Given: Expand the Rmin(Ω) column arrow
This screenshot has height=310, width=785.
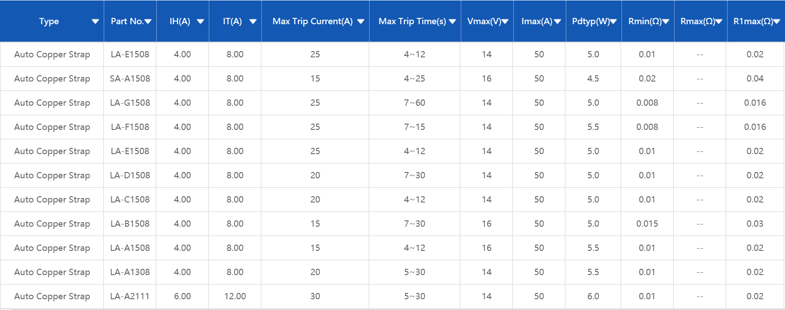Looking at the screenshot, I should tap(666, 22).
